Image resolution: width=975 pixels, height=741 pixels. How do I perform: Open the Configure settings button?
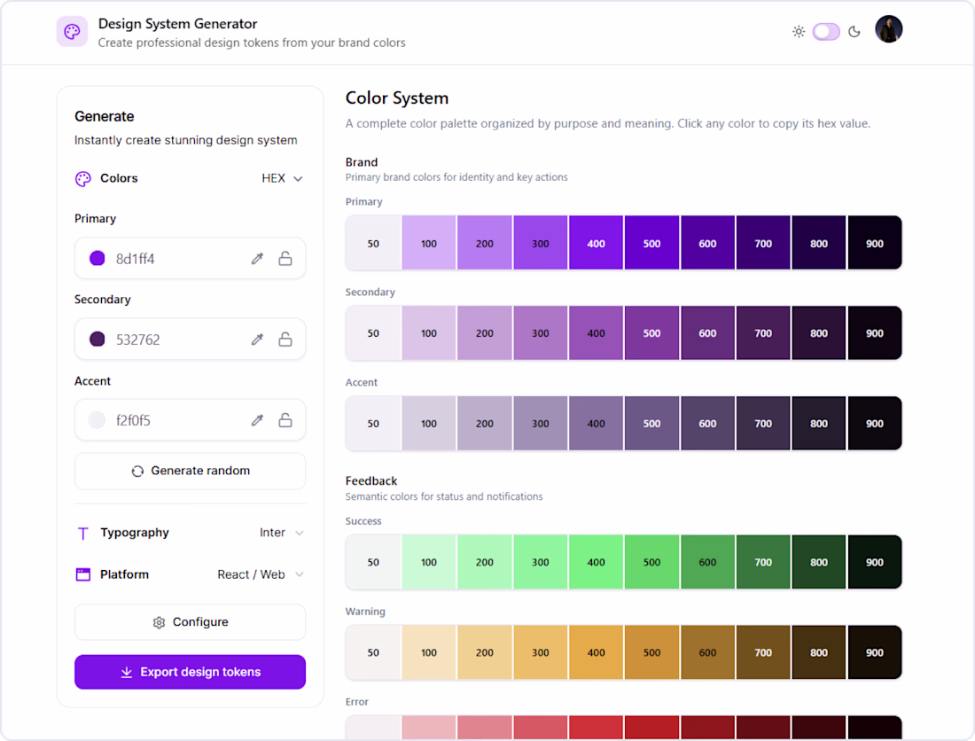pyautogui.click(x=190, y=622)
